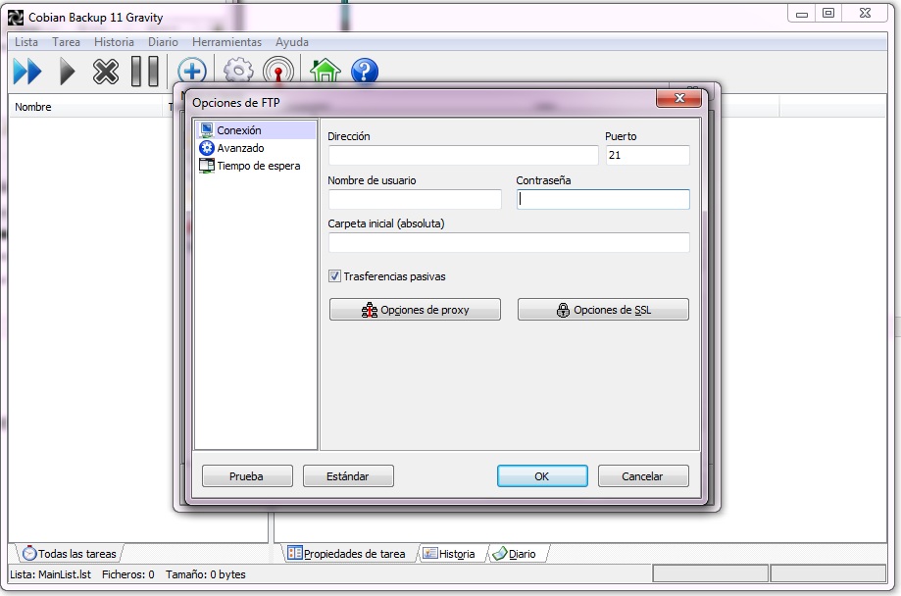Click the Lista: MainList.lst status text
Viewport: 901px width, 596px height.
tap(51, 574)
